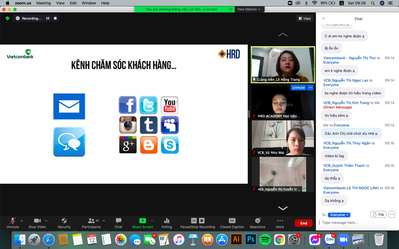Open Closed Caption settings

pyautogui.click(x=232, y=223)
